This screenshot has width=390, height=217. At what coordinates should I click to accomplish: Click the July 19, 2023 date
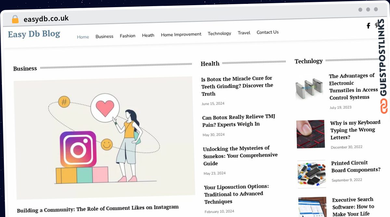(x=341, y=108)
